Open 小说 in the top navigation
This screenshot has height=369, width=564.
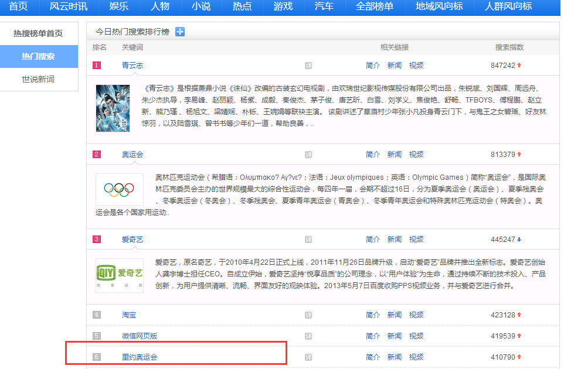click(201, 6)
